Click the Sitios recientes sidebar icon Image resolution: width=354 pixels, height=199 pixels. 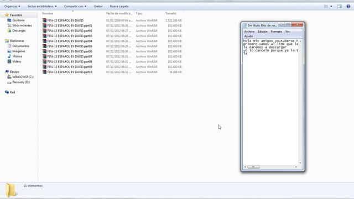coord(9,25)
